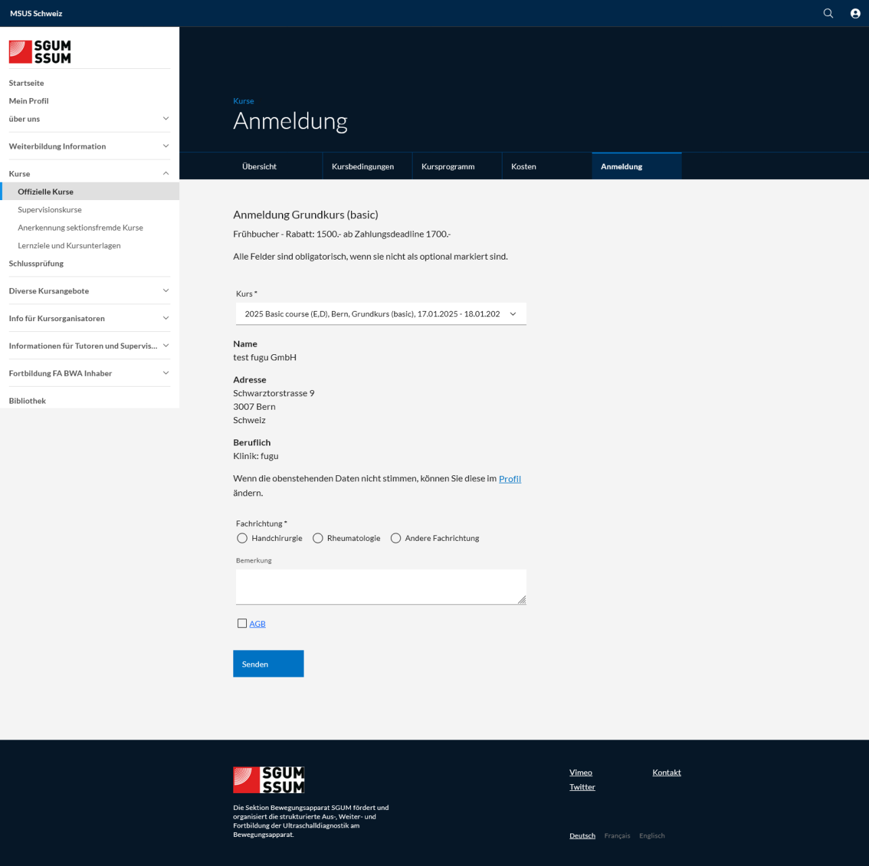Click the SGUM SSUM footer logo

tap(268, 779)
